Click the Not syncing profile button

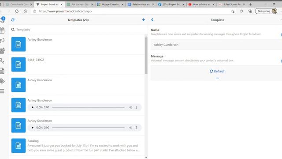point(266,11)
